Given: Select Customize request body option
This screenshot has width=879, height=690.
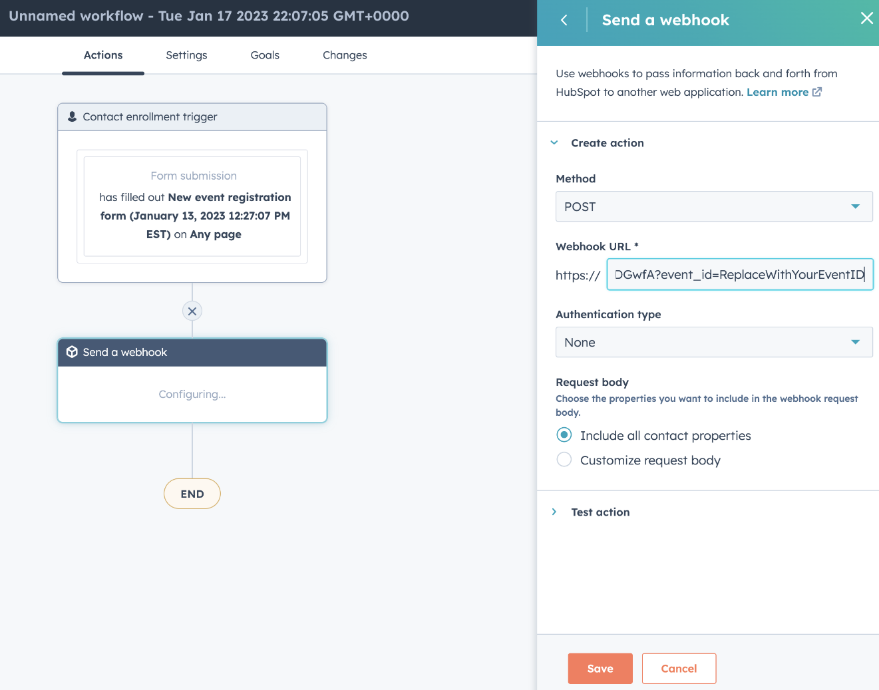Looking at the screenshot, I should [564, 460].
